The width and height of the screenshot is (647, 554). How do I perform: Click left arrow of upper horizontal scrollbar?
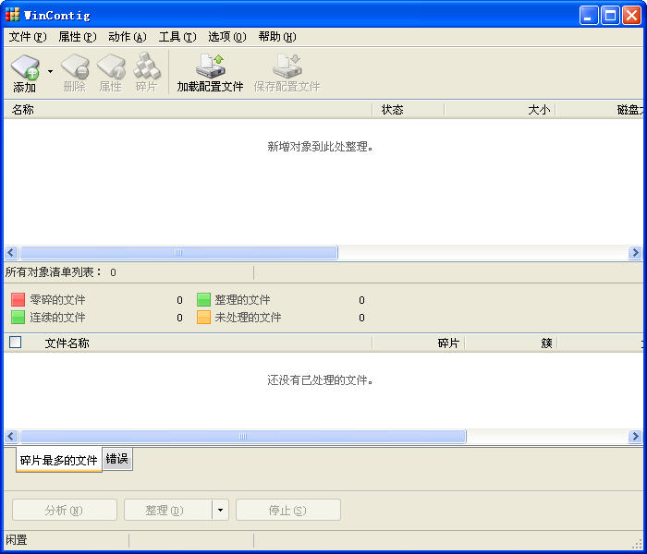pyautogui.click(x=11, y=252)
